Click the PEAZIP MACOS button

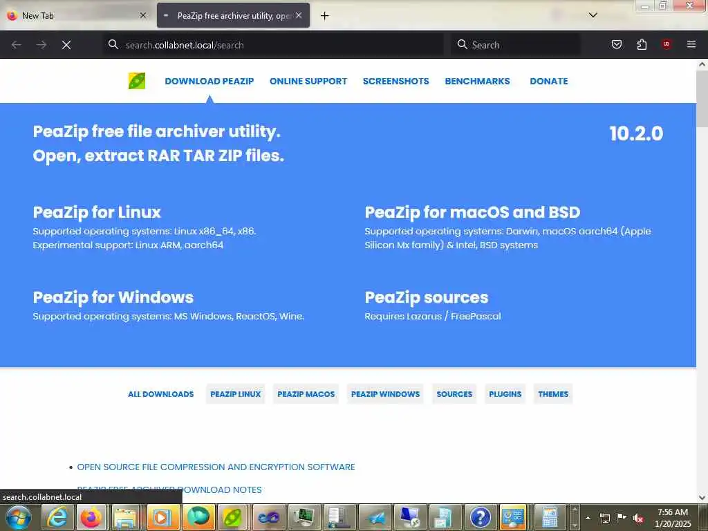point(306,393)
